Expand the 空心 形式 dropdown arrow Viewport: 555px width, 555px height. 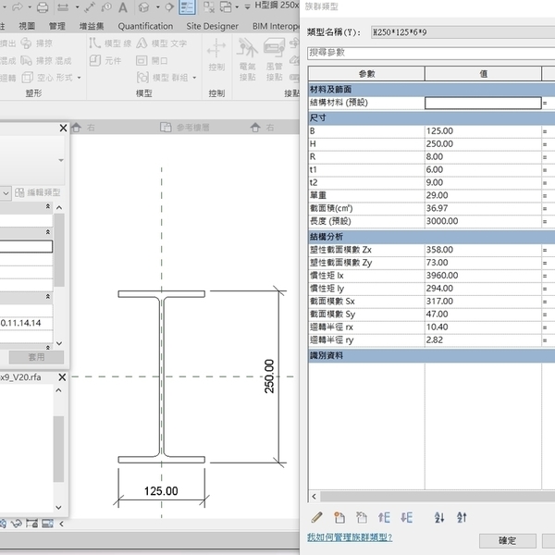[79, 78]
